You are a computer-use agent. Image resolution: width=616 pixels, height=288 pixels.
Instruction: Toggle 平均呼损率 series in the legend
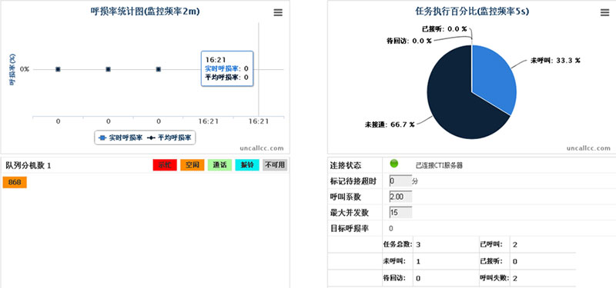170,138
